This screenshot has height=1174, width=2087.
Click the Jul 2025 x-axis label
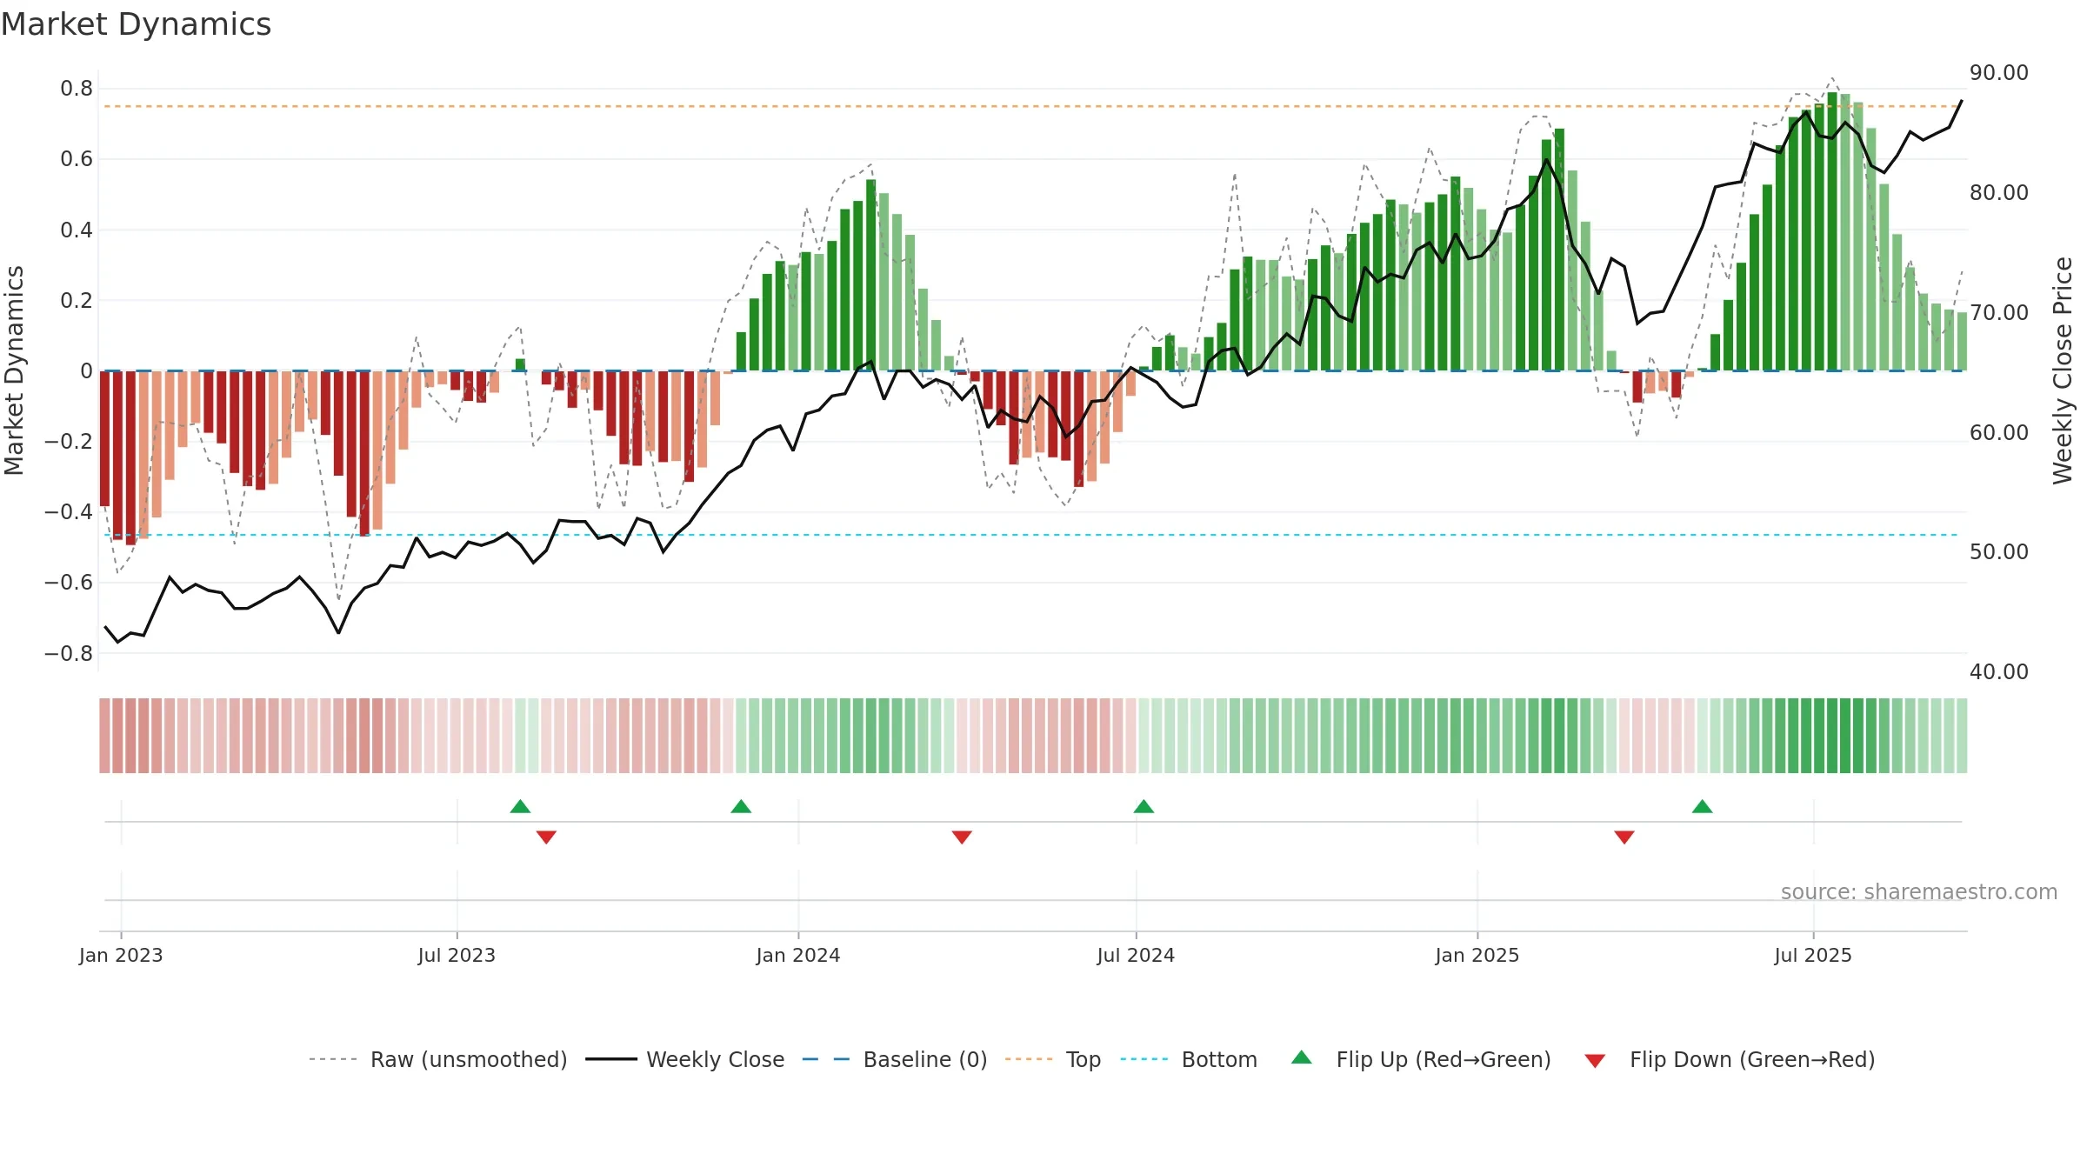[x=1813, y=955]
